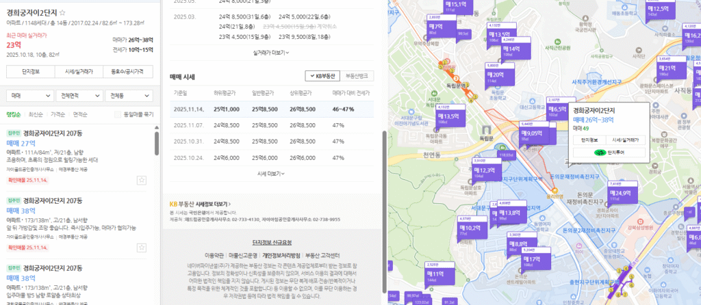Click the listing panel scrollbar thumb
The width and height of the screenshot is (701, 305).
tap(157, 143)
